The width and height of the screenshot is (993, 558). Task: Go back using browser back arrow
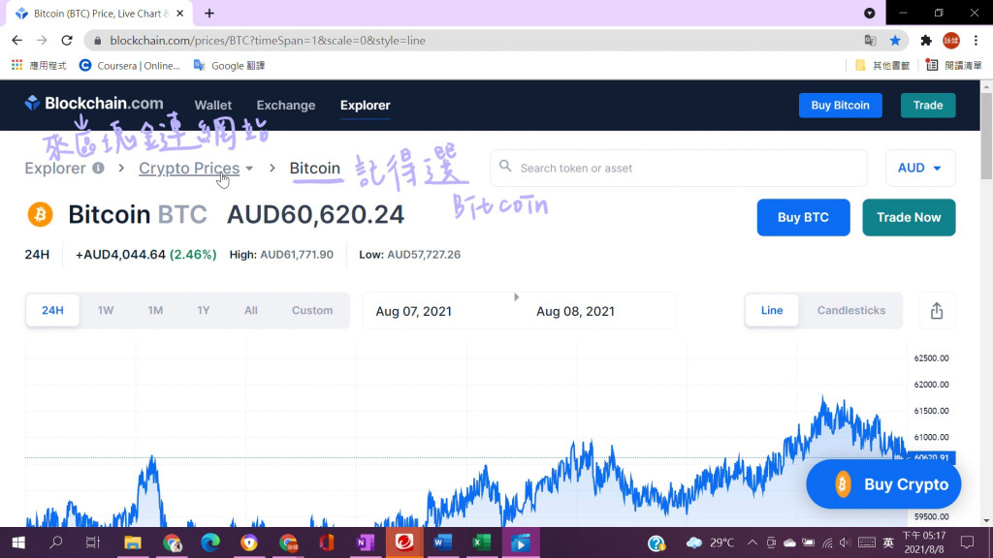click(x=17, y=41)
